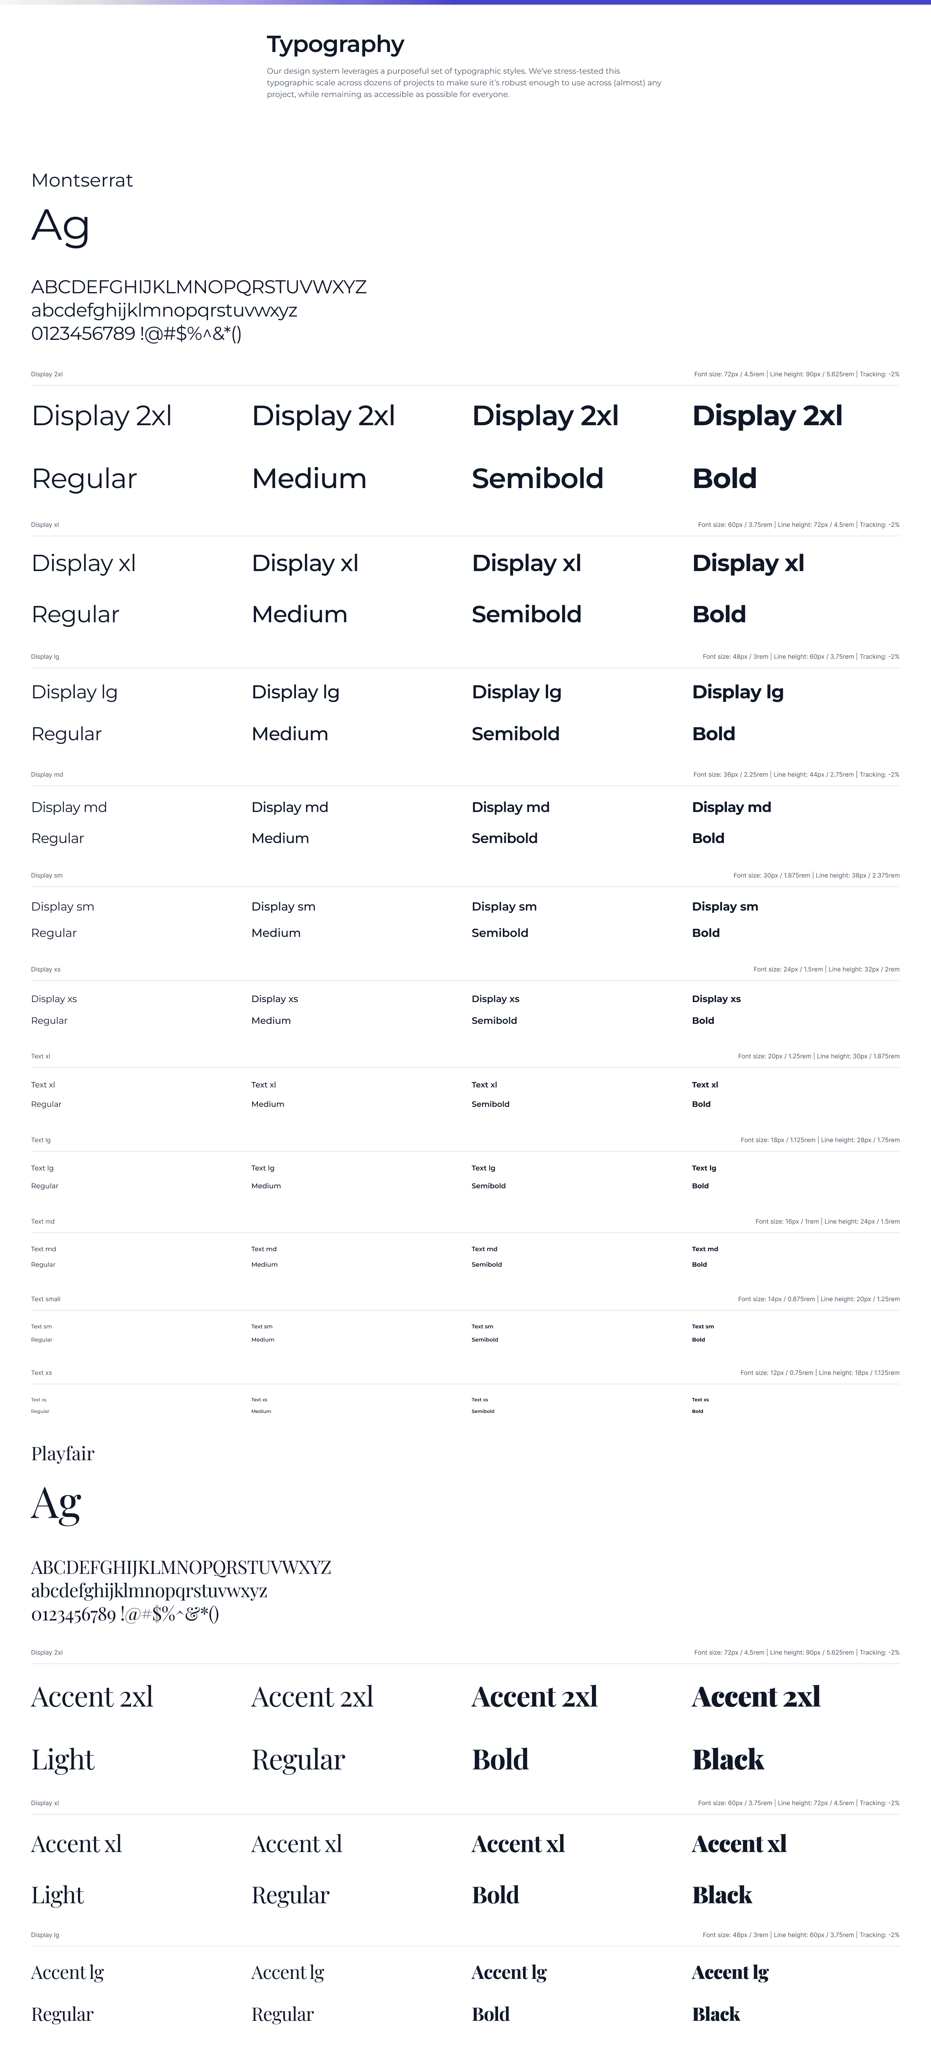Viewport: 931px width, 2055px height.
Task: Click the Accent 2xl Light sample
Action: point(92,1727)
